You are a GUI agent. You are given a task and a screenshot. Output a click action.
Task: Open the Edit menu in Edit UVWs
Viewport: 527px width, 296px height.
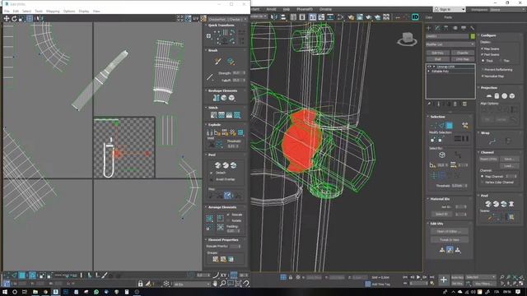pyautogui.click(x=16, y=11)
